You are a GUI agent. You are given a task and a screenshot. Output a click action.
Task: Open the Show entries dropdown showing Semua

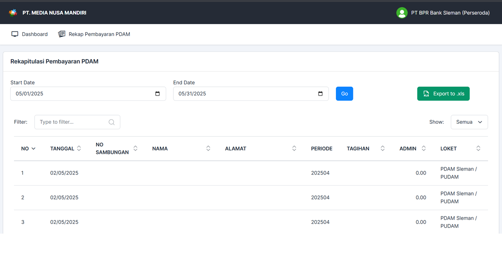click(469, 122)
